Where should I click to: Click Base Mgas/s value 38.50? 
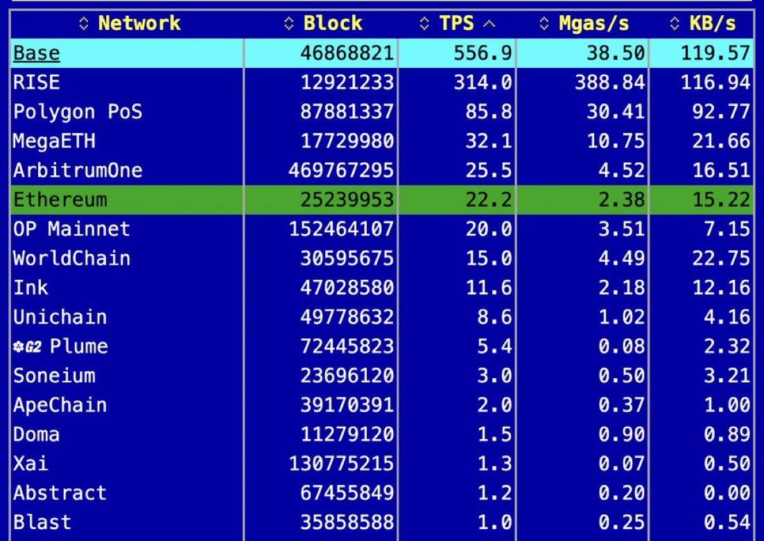[x=616, y=53]
